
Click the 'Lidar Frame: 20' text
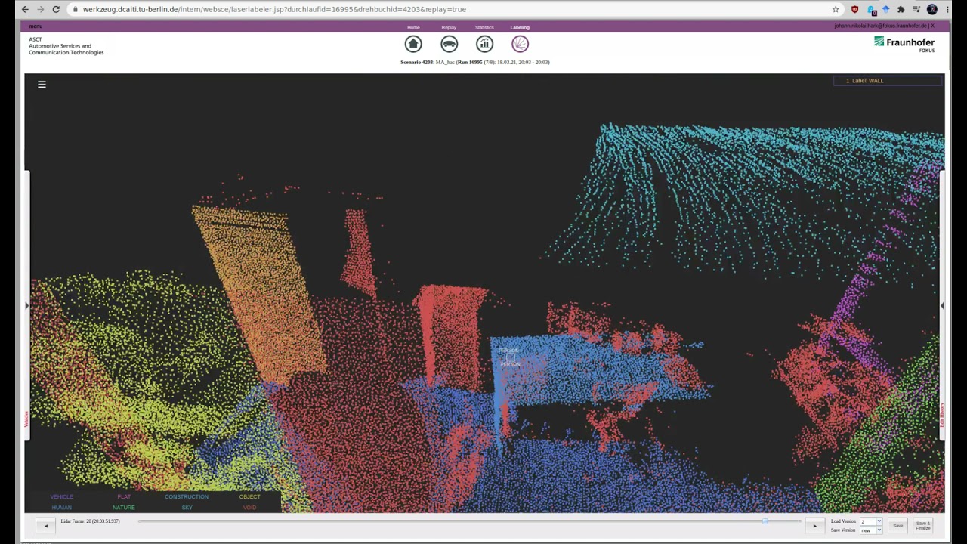point(90,521)
